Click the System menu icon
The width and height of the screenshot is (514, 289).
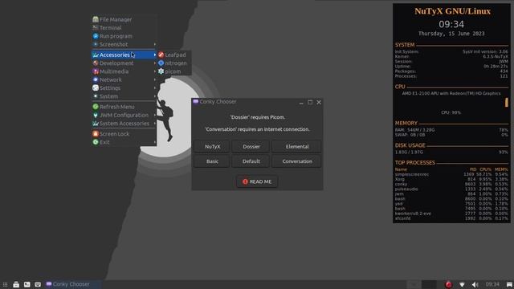tap(96, 96)
